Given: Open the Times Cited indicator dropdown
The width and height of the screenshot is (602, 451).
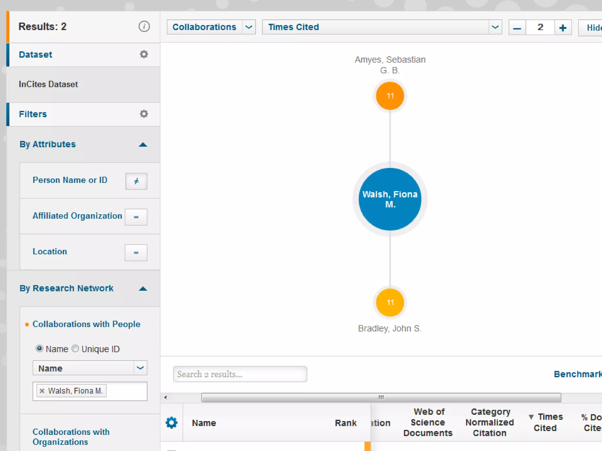Looking at the screenshot, I should 495,27.
